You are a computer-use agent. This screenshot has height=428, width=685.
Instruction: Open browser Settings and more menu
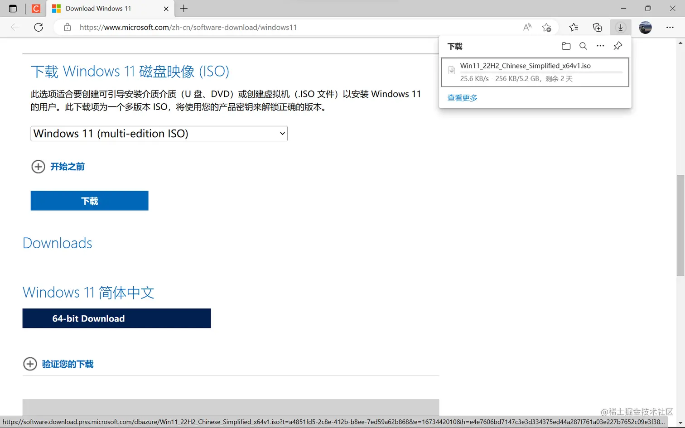(x=670, y=27)
